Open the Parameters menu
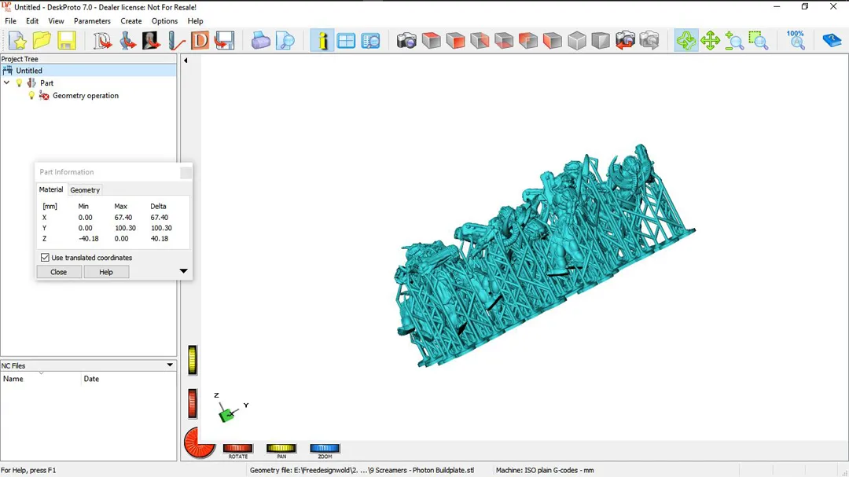 pyautogui.click(x=92, y=21)
